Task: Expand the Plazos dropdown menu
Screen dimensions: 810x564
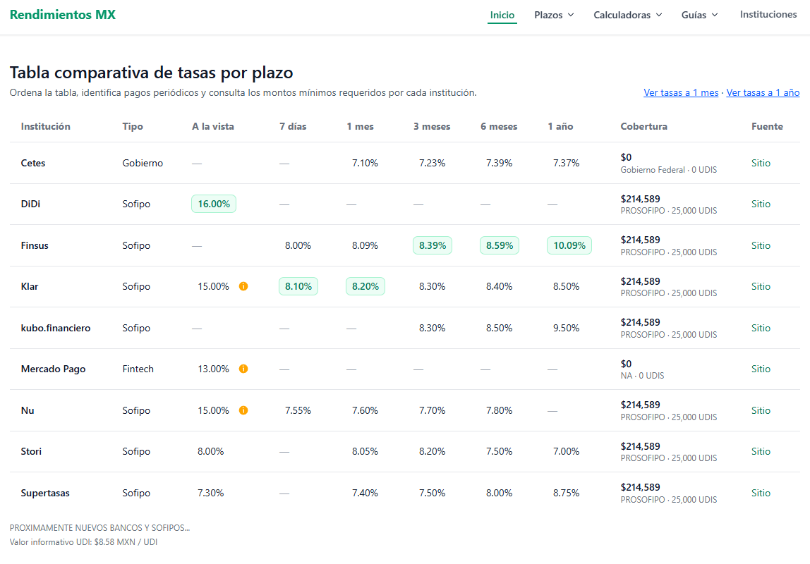Action: click(554, 15)
